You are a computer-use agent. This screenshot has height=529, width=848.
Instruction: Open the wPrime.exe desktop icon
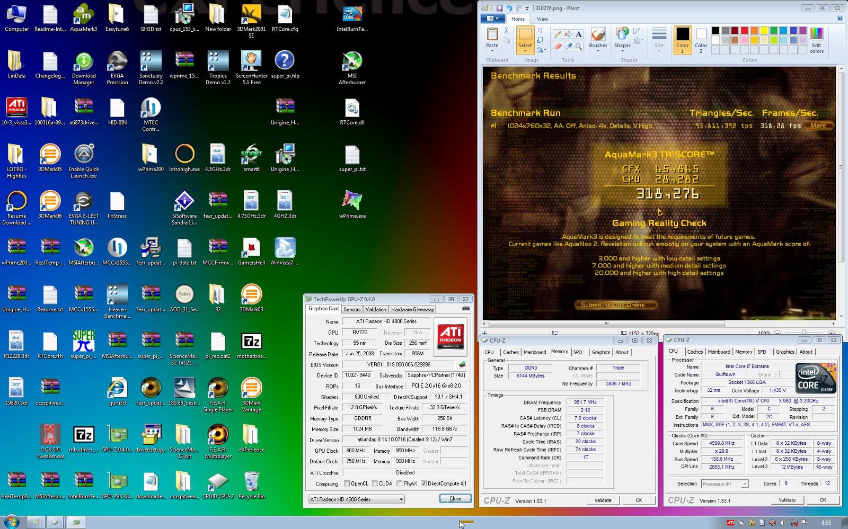click(352, 204)
